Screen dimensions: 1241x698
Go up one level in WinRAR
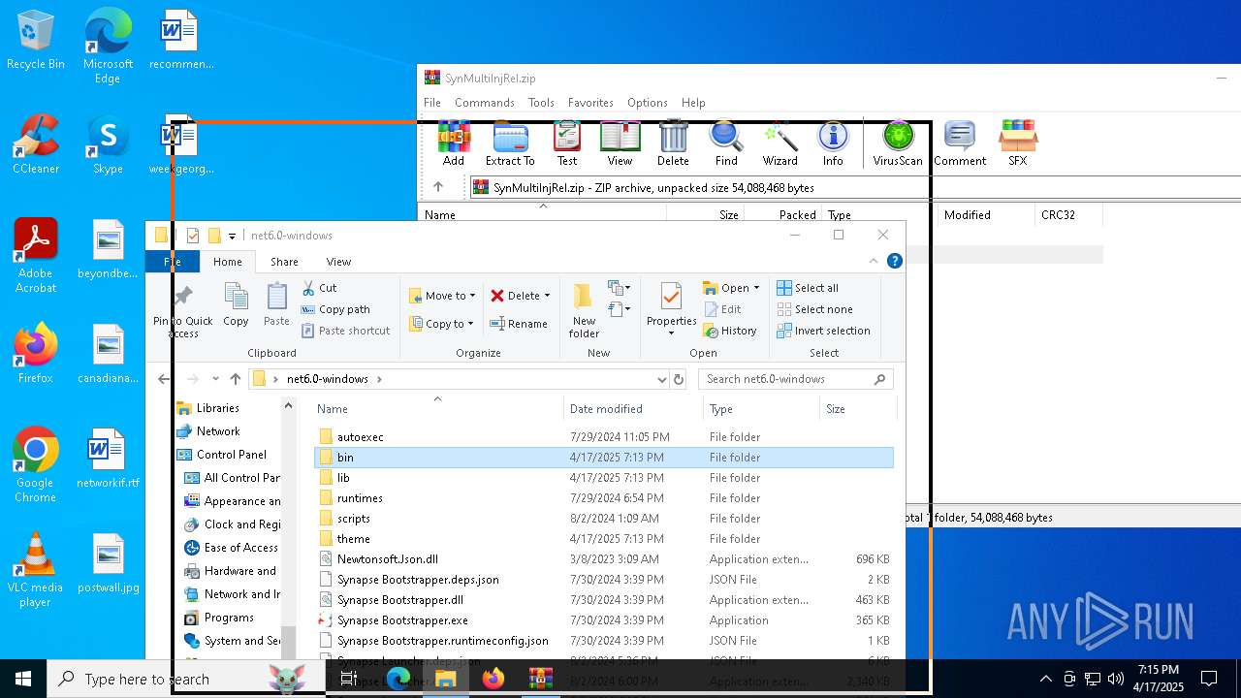point(438,187)
